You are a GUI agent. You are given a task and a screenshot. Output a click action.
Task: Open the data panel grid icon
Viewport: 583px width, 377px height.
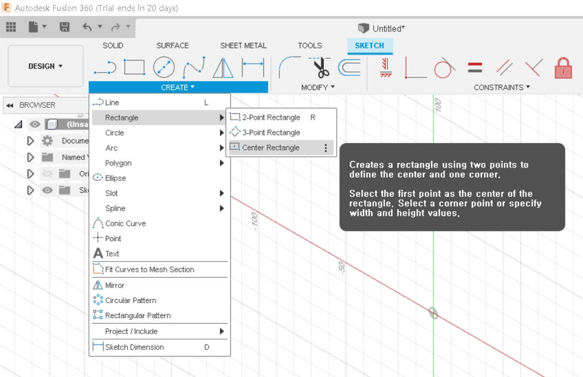(11, 27)
